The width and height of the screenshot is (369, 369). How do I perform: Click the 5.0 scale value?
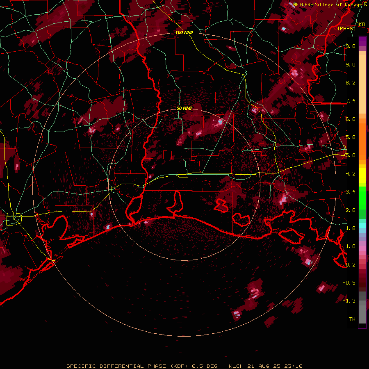click(351, 155)
